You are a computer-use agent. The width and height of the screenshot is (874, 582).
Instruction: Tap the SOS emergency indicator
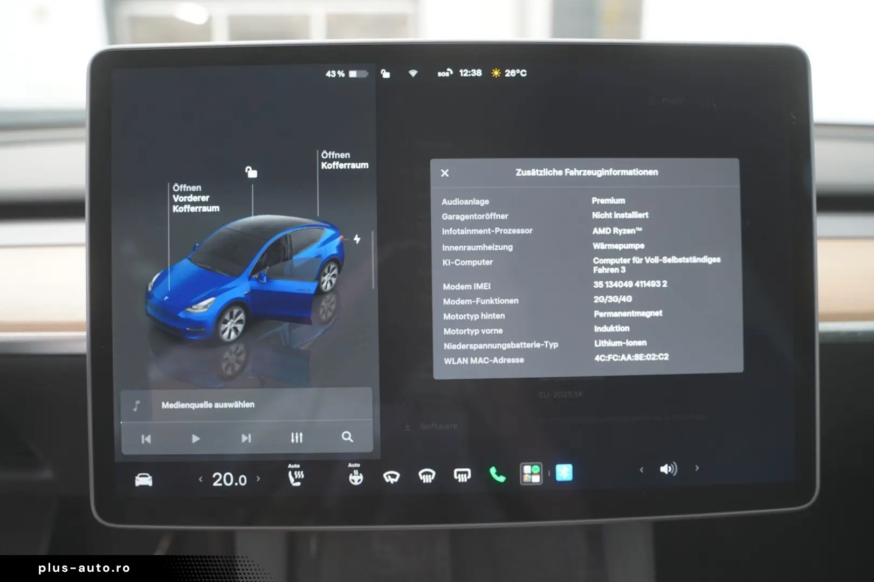click(x=445, y=73)
